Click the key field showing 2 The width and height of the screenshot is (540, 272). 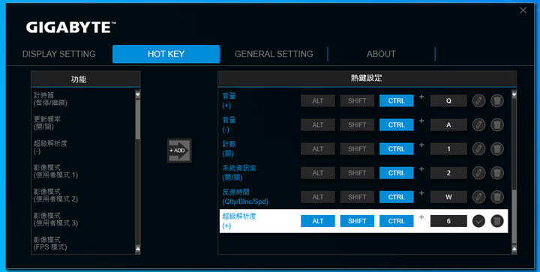click(448, 173)
